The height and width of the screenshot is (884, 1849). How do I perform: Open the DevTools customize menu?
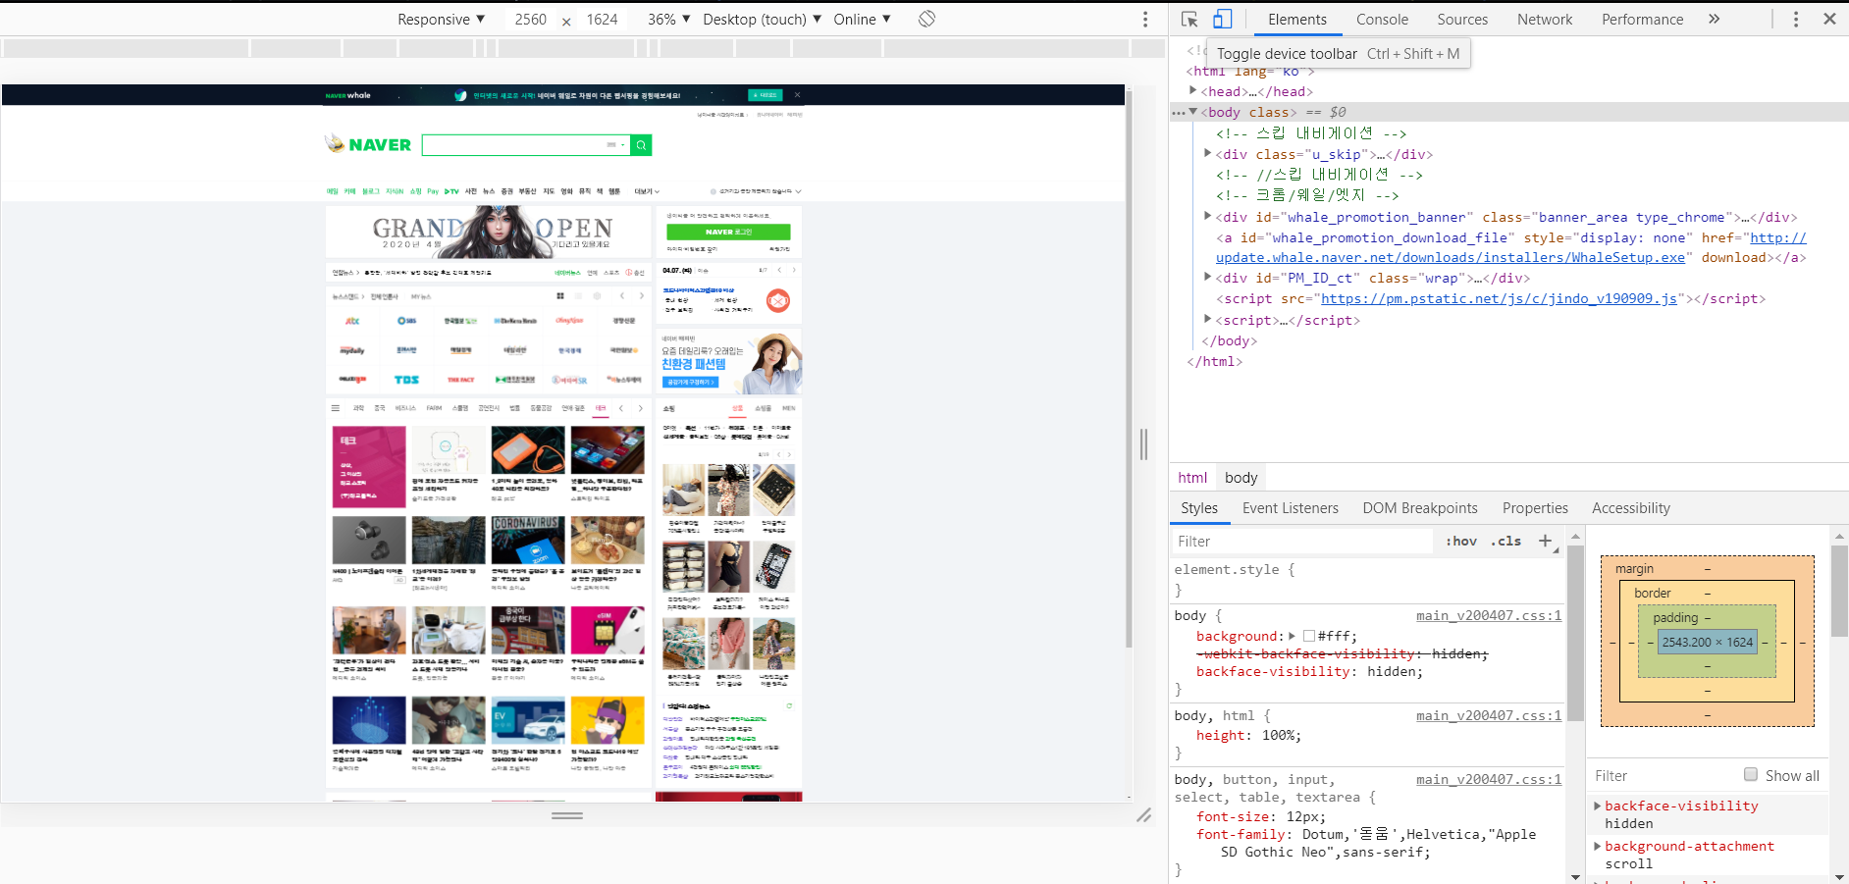1796,19
